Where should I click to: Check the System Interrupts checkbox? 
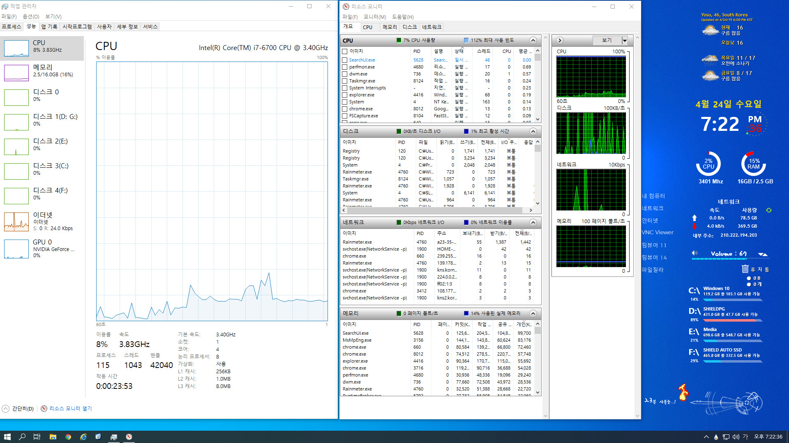[x=345, y=88]
